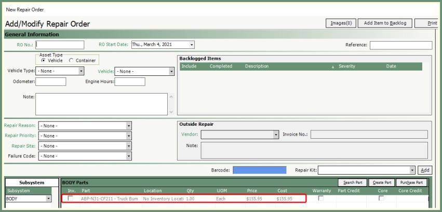The height and width of the screenshot is (212, 442).
Task: Click the Images(0) button
Action: click(341, 23)
